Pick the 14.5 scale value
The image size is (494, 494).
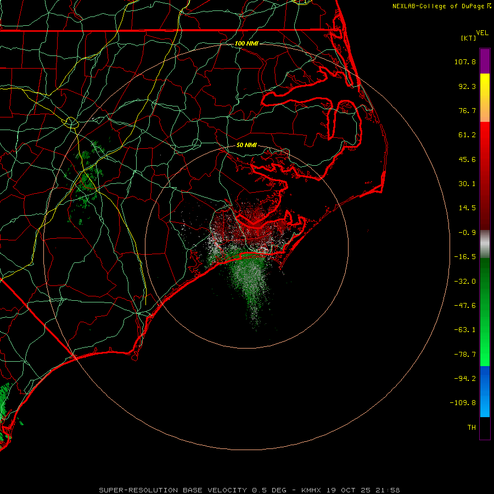point(467,208)
